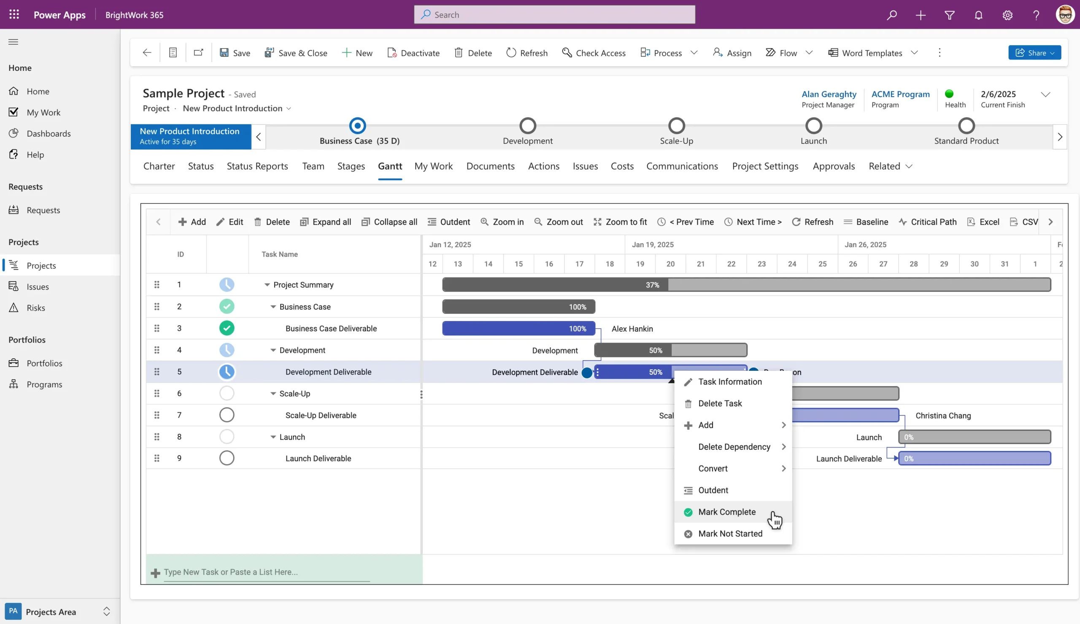This screenshot has height=624, width=1080.
Task: Export Gantt using the Excel icon
Action: (971, 222)
